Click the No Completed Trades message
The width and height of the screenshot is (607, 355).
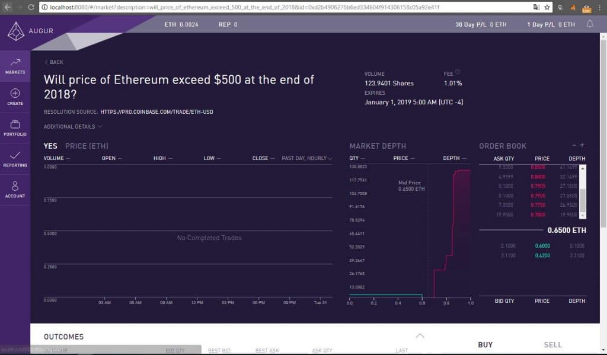pyautogui.click(x=209, y=238)
